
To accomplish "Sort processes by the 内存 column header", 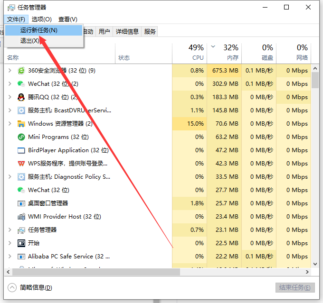I will pos(232,57).
